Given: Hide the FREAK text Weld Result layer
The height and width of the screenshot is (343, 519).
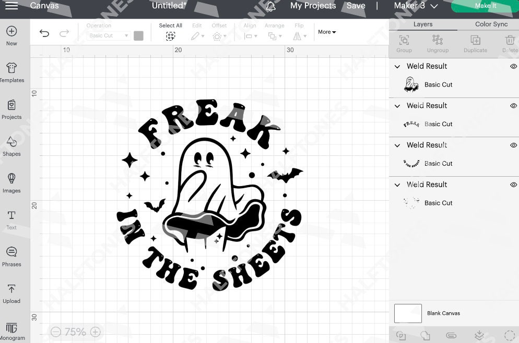Looking at the screenshot, I should (x=513, y=105).
